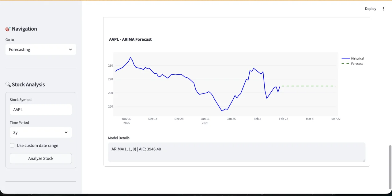Viewport: 392px width, 196px height.
Task: Toggle the Forecast legend entry
Action: click(x=352, y=64)
